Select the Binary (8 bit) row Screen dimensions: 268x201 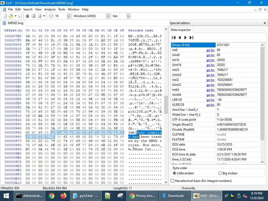click(x=216, y=45)
